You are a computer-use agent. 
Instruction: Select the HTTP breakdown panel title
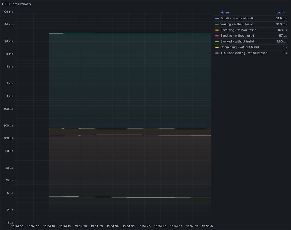click(x=16, y=4)
